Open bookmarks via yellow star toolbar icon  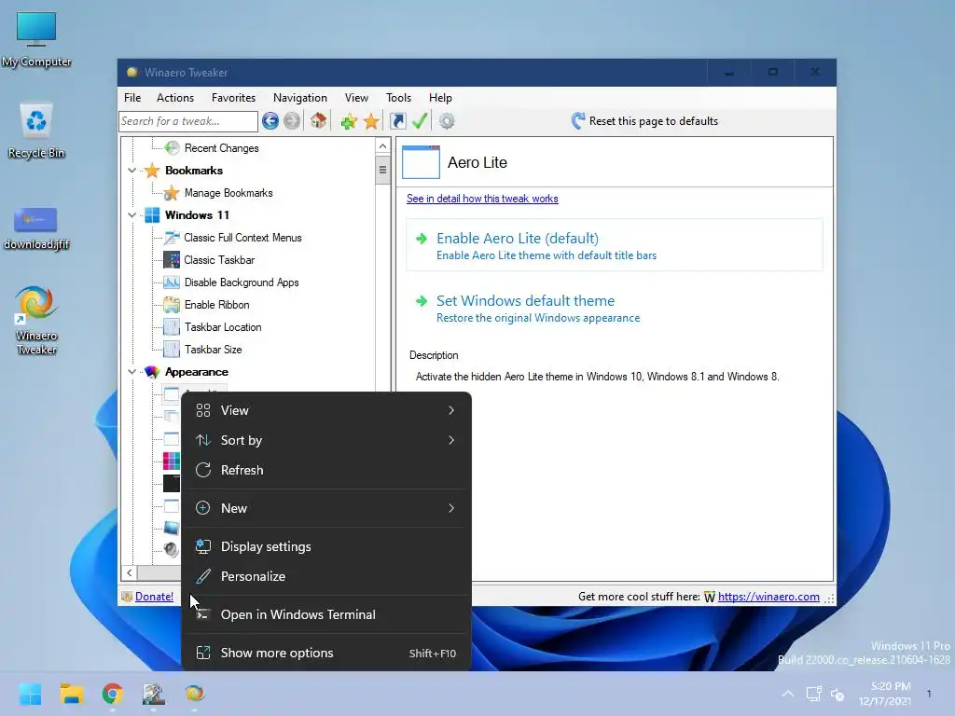click(371, 121)
